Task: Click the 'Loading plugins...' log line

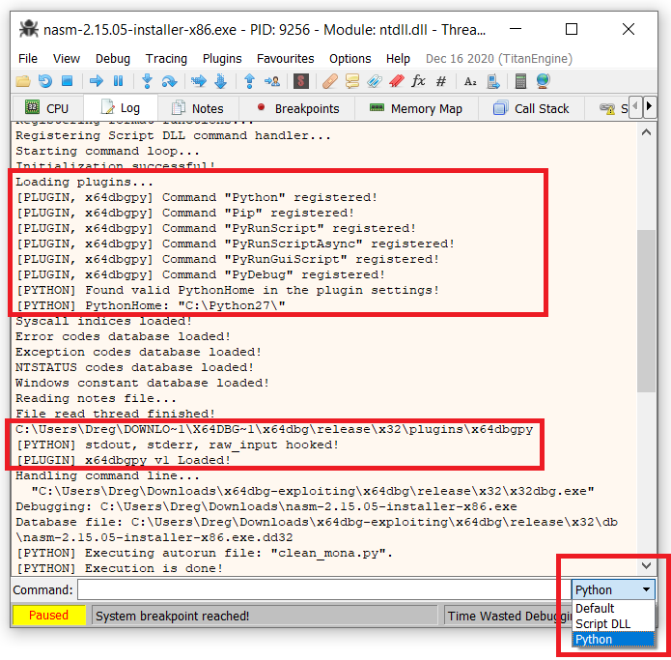Action: pyautogui.click(x=84, y=182)
